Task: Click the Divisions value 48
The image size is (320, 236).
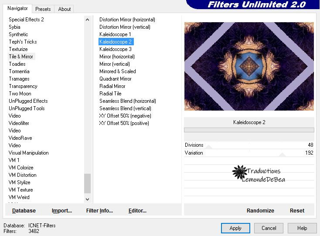Action: point(310,145)
